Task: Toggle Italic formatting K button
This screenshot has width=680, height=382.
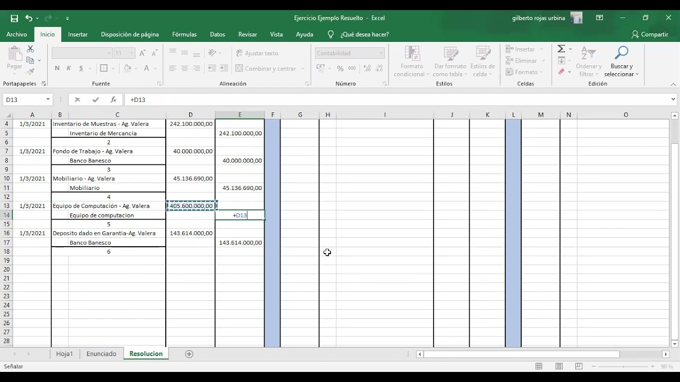Action: tap(69, 68)
